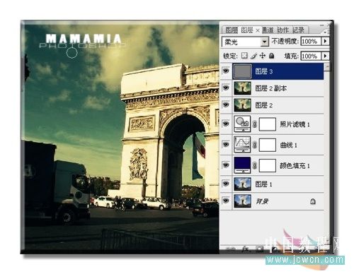Click the chain link icon on 颜色填充 1
The height and width of the screenshot is (274, 354).
[255, 165]
